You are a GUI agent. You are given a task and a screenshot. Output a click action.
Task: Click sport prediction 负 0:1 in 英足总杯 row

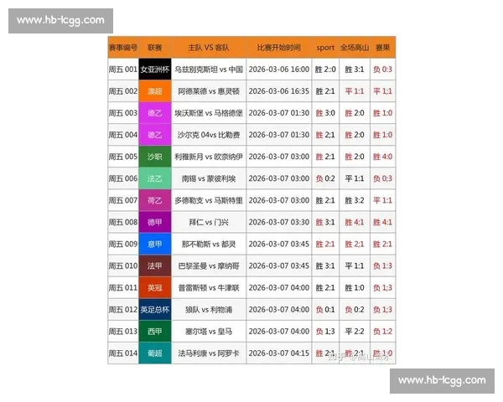pos(325,309)
